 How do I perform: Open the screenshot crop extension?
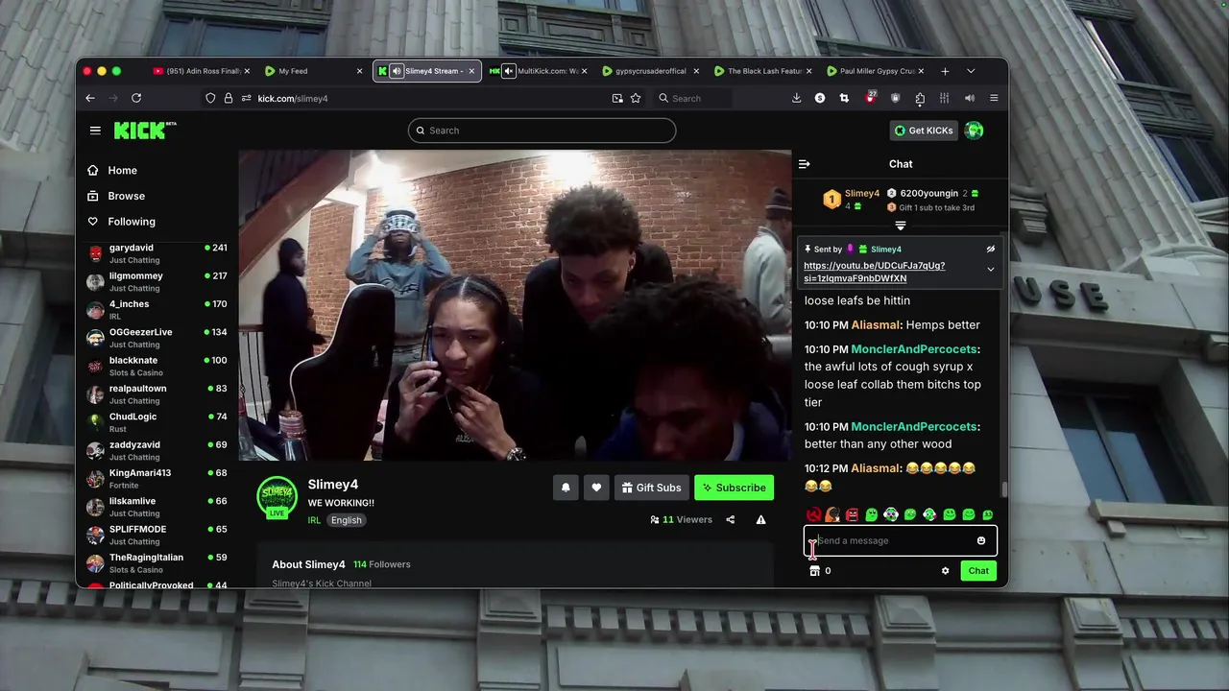point(844,98)
